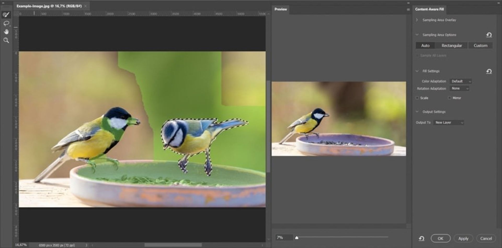Select the Sampling Brush tool
Viewport: 502px width, 248px height.
6,15
